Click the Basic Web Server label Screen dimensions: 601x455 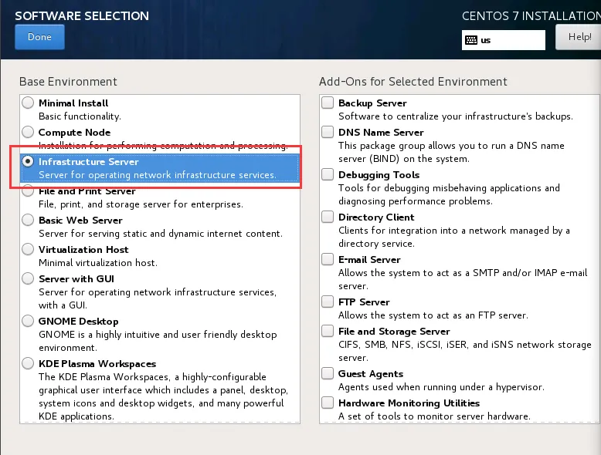(x=80, y=221)
